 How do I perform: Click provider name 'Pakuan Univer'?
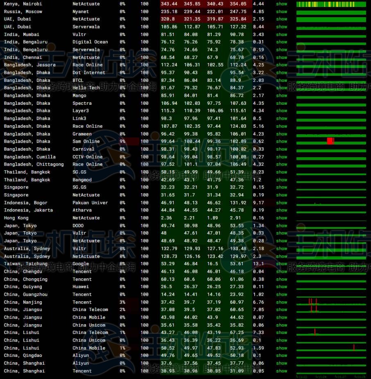(90, 203)
